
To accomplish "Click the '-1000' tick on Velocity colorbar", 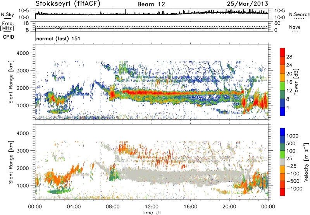I will 294,189.
